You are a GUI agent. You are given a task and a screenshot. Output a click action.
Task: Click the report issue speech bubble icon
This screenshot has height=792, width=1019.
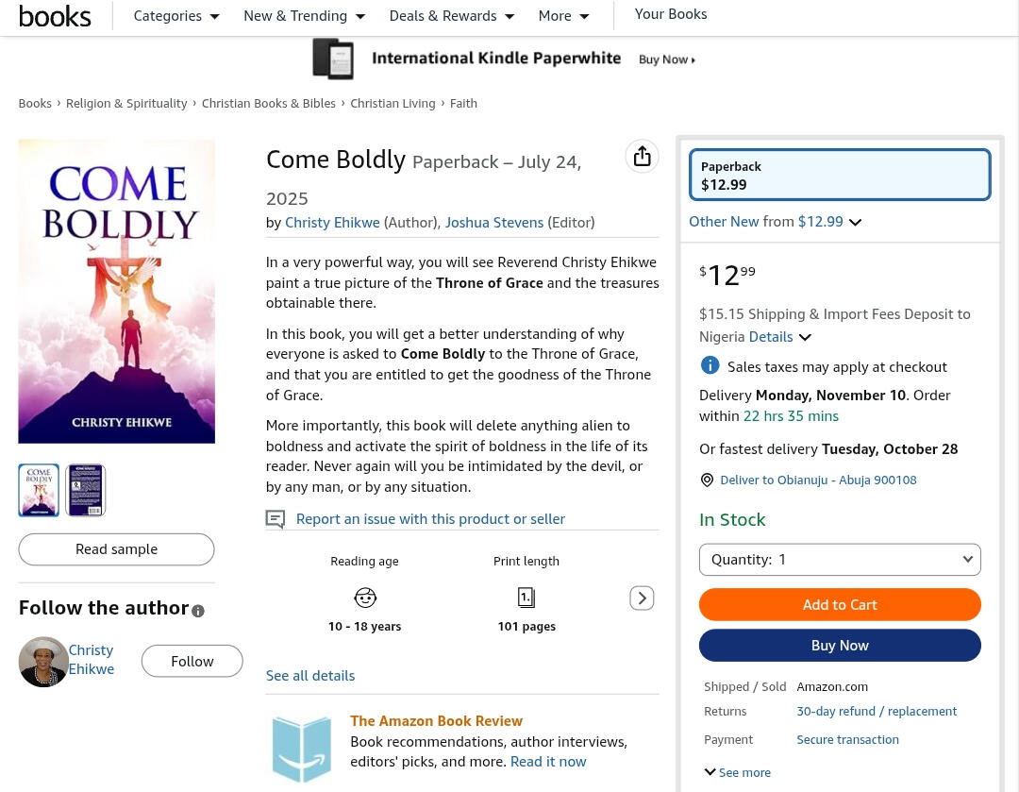[x=275, y=519]
